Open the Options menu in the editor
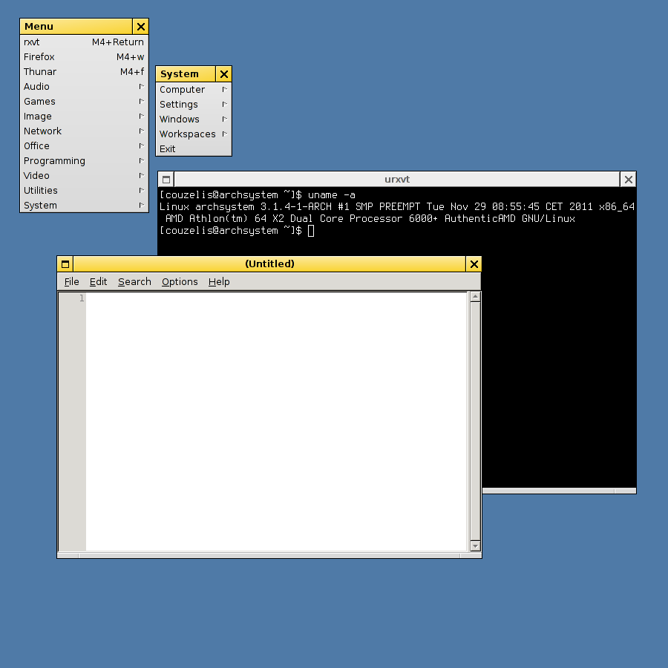Image resolution: width=668 pixels, height=668 pixels. coord(180,281)
